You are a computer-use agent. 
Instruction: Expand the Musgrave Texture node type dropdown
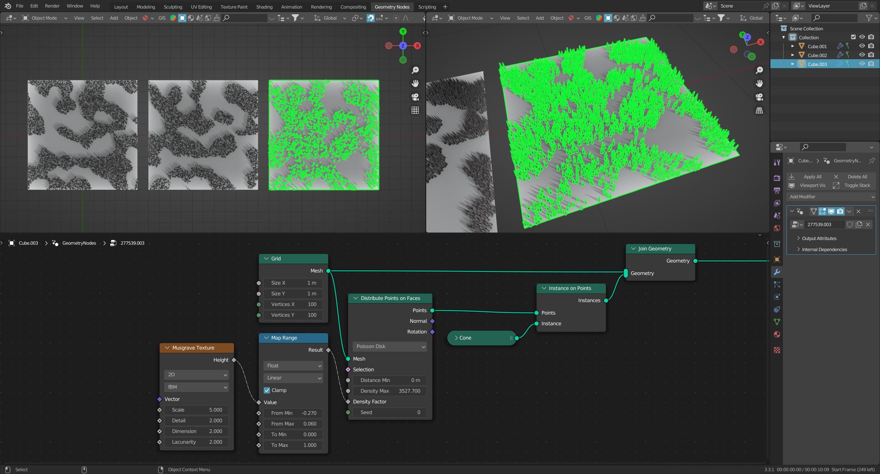(196, 386)
